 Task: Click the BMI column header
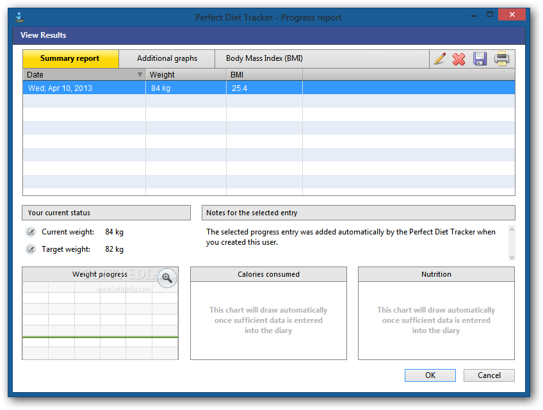[x=264, y=74]
